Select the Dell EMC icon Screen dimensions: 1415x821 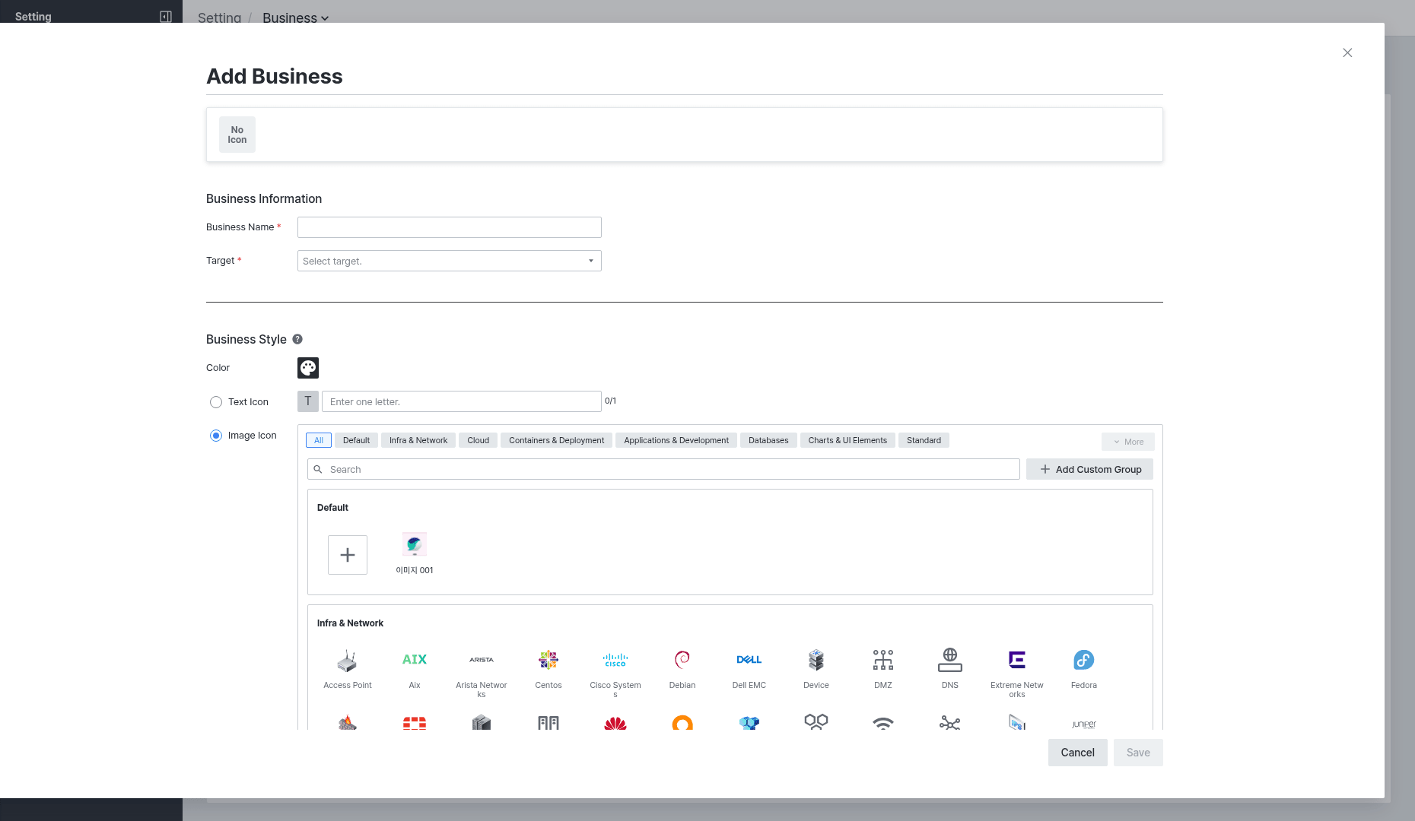click(749, 660)
